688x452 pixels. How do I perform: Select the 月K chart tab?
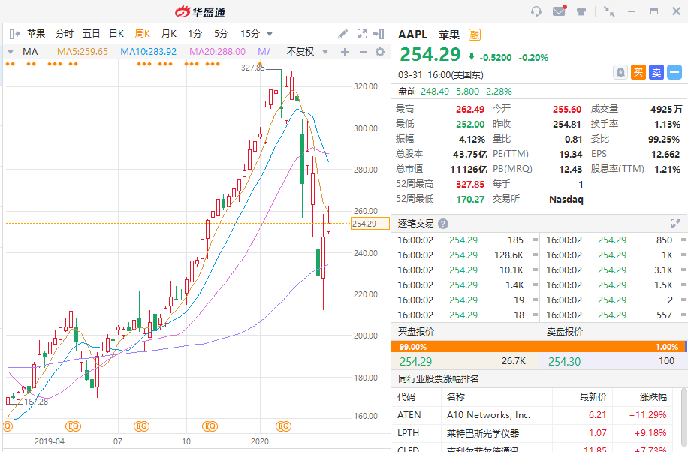169,34
